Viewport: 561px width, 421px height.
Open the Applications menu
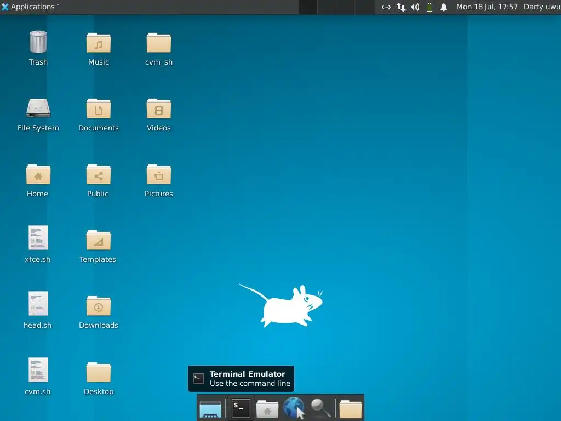pyautogui.click(x=30, y=7)
